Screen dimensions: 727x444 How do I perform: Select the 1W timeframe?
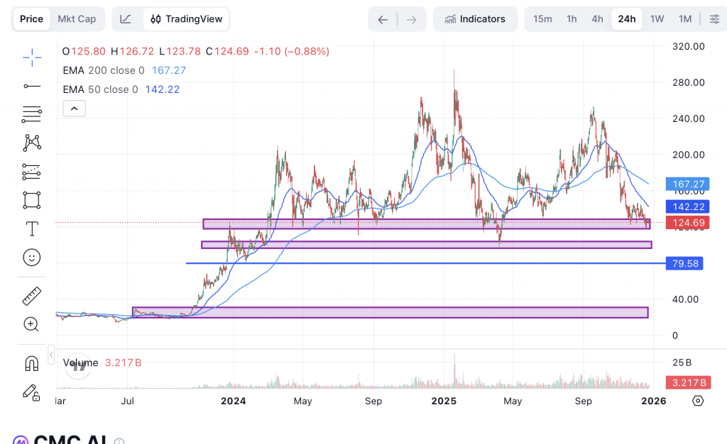(x=657, y=19)
